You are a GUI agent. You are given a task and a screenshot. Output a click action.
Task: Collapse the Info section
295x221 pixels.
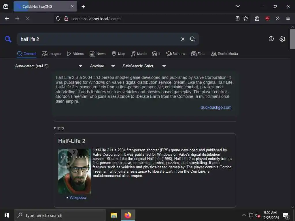point(59,128)
